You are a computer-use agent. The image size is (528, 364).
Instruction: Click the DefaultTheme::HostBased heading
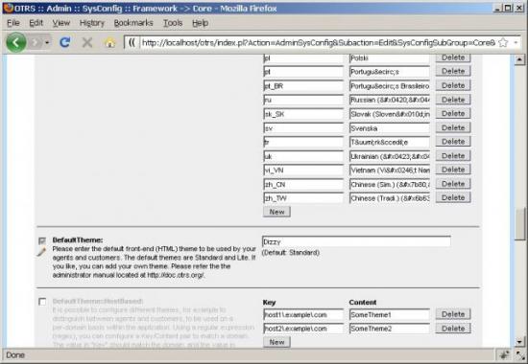click(98, 301)
